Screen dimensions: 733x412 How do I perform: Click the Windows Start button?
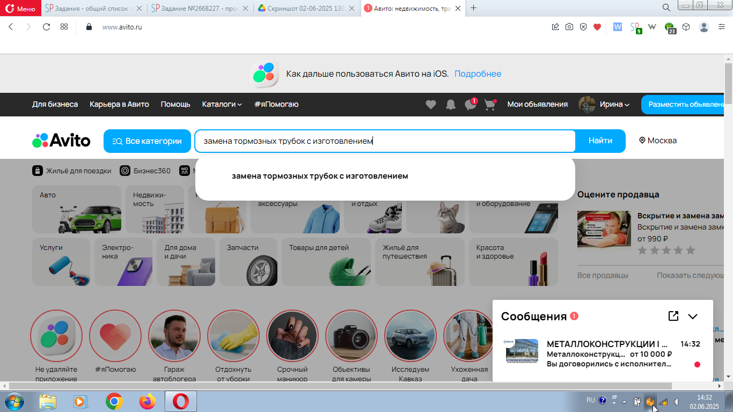13,401
